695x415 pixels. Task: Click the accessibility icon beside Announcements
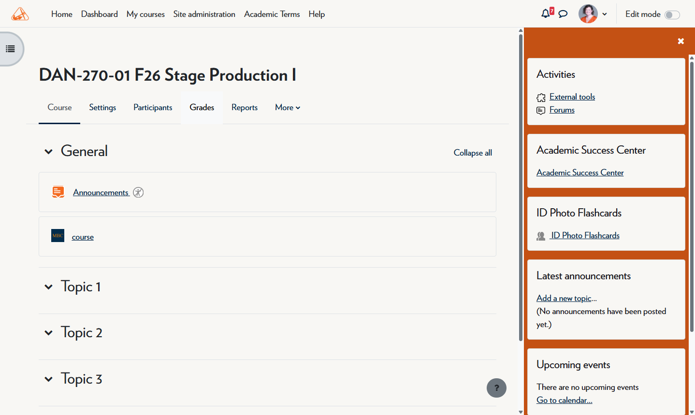139,192
